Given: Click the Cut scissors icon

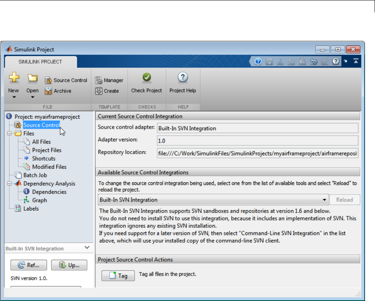Looking at the screenshot, I should tap(280, 61).
